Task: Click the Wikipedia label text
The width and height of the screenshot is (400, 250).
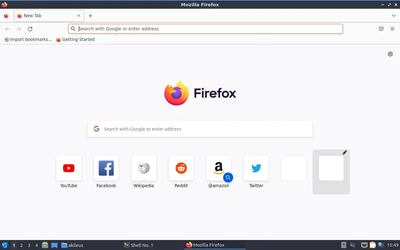Action: point(144,186)
